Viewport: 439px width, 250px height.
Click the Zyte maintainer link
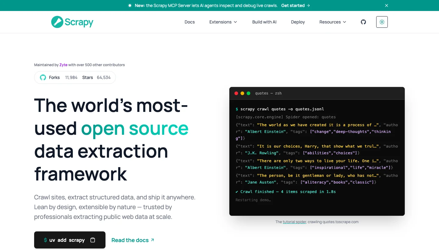point(63,65)
